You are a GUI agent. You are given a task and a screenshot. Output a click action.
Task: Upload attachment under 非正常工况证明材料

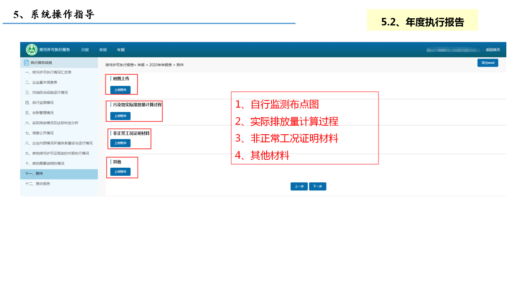click(x=120, y=143)
